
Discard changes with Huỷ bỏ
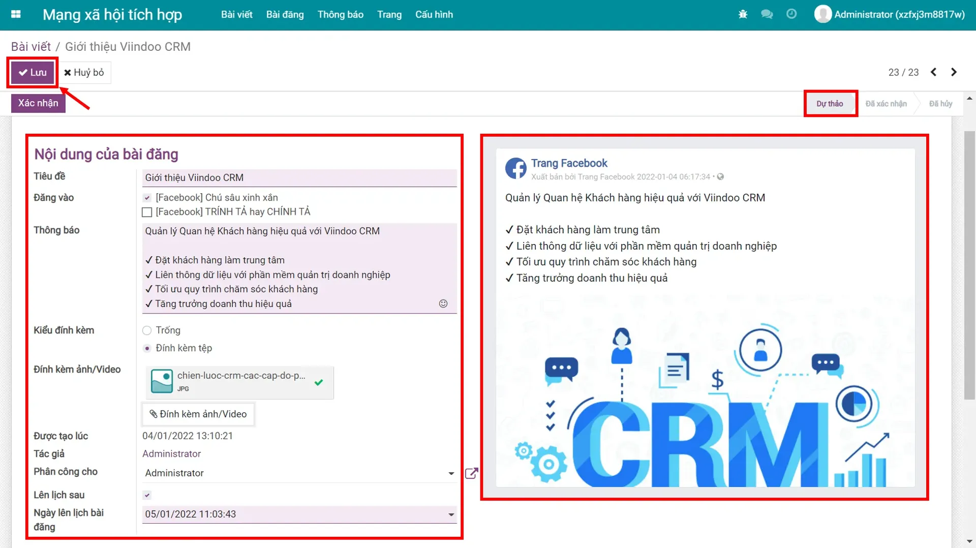point(84,72)
